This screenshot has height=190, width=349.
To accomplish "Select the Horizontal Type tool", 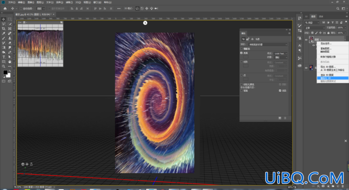I will click(x=3, y=57).
